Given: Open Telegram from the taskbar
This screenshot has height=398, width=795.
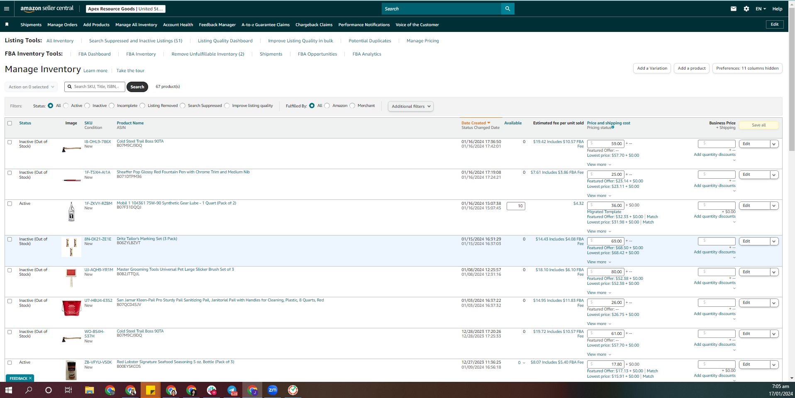Looking at the screenshot, I should coord(232,390).
